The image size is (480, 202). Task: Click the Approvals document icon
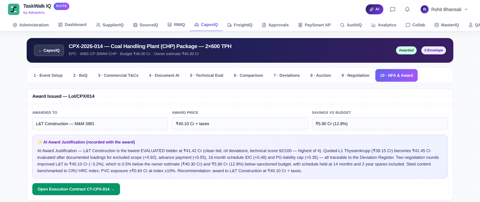264,25
